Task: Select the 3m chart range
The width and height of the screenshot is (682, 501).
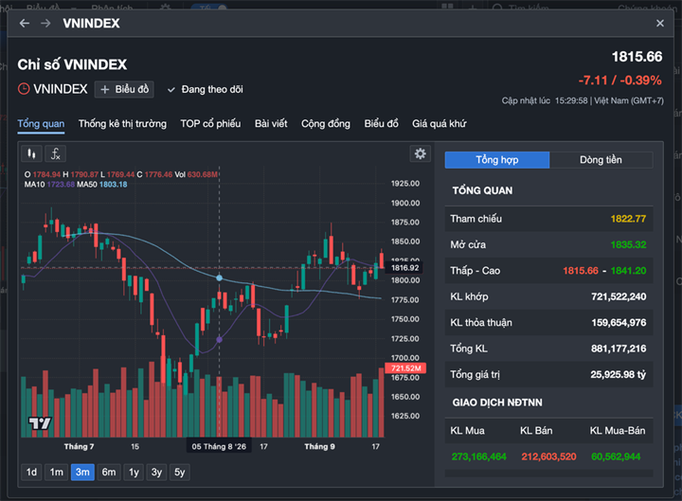Action: (x=82, y=473)
